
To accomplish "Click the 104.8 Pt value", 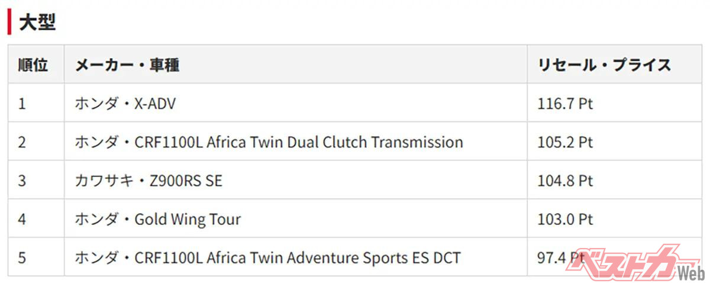I will click(565, 181).
